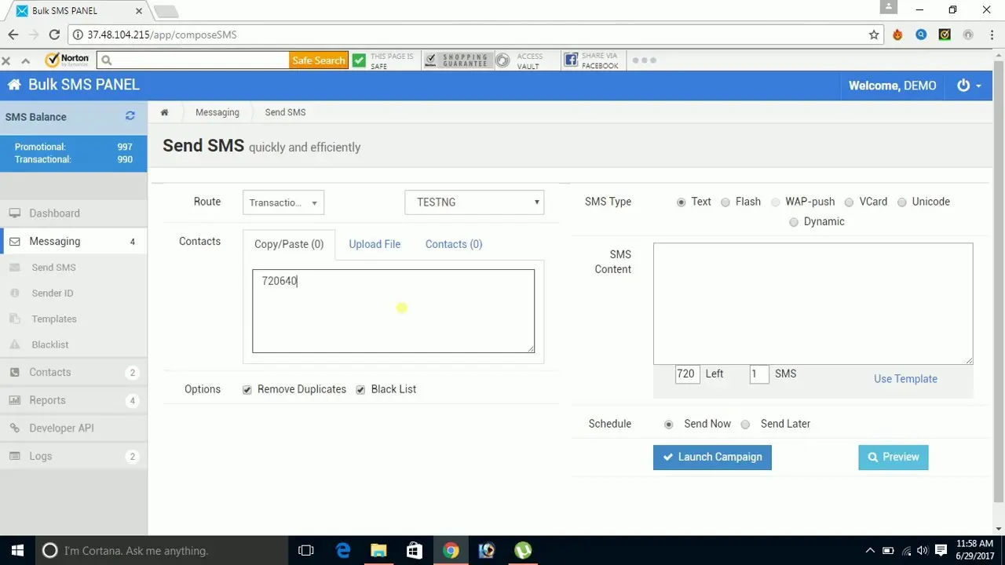The height and width of the screenshot is (565, 1005).
Task: Open the Norton Access Vault icon
Action: tap(502, 60)
